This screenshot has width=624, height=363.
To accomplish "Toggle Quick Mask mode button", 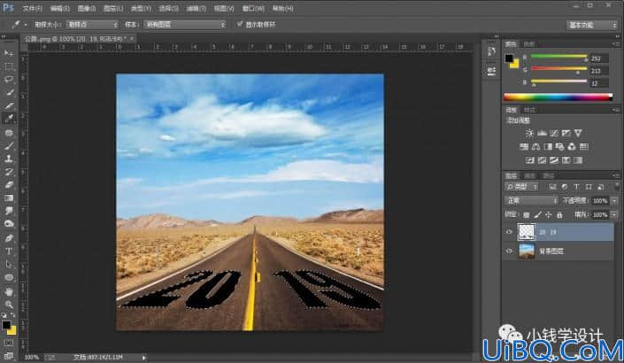I will [x=9, y=344].
